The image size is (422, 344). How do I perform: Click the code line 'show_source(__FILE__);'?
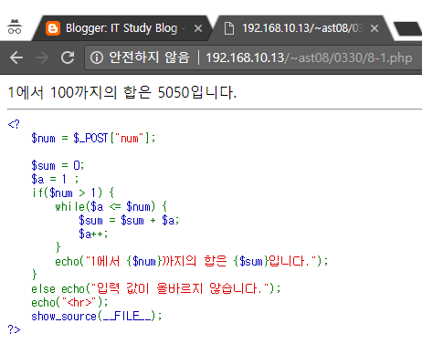pos(97,317)
